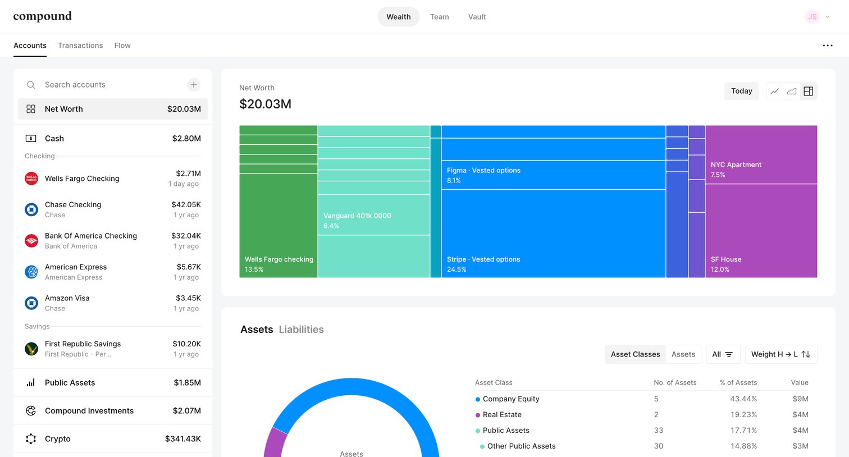Select the Asset Classes toggle
This screenshot has width=849, height=457.
click(635, 354)
